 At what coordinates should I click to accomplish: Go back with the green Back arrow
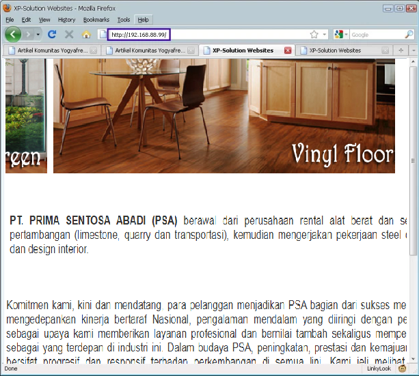point(12,34)
